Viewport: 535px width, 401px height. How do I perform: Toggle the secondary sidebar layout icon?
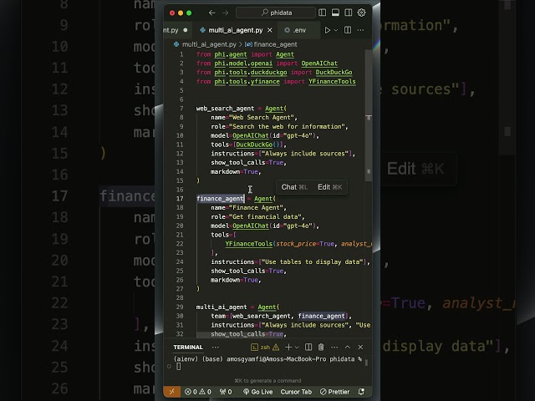pyautogui.click(x=349, y=13)
